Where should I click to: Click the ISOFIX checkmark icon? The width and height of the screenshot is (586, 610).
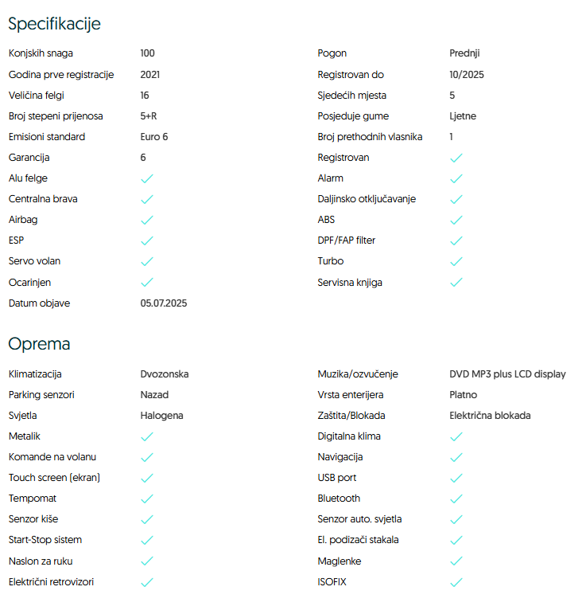tap(456, 582)
